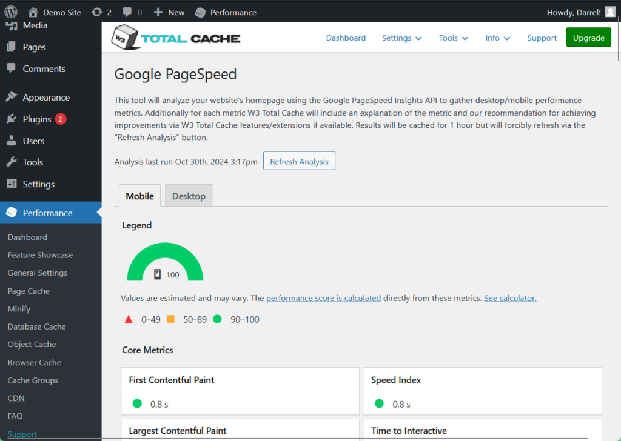The width and height of the screenshot is (621, 441).
Task: Expand the Settings dropdown menu
Action: point(401,38)
